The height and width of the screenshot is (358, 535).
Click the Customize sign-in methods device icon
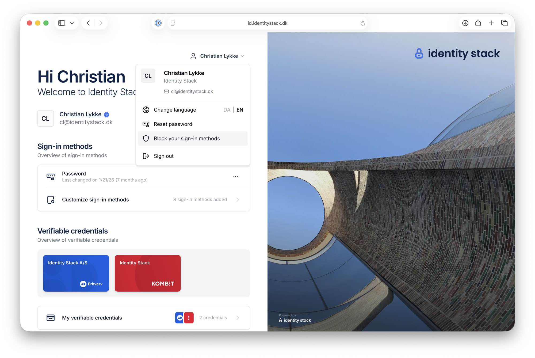51,200
